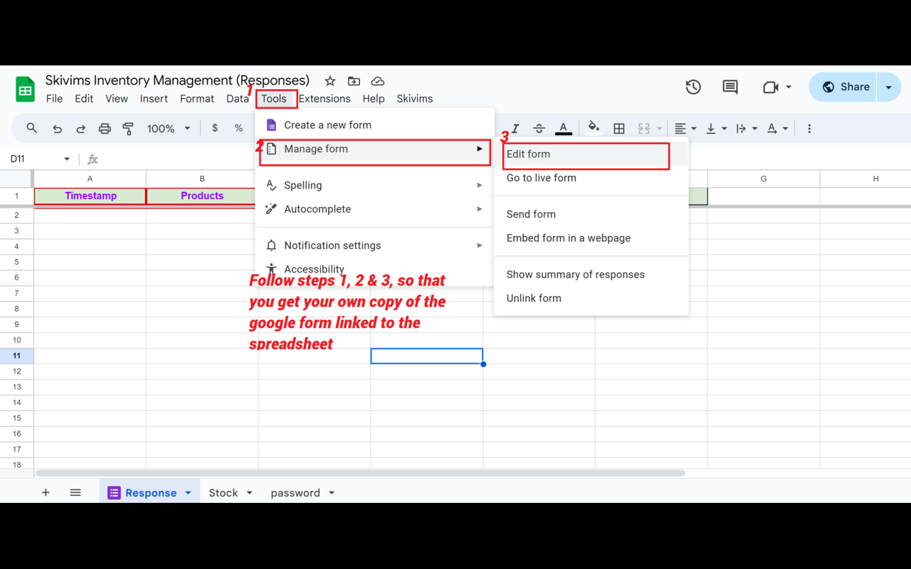This screenshot has width=911, height=569.
Task: Select Create a new form
Action: (x=374, y=125)
